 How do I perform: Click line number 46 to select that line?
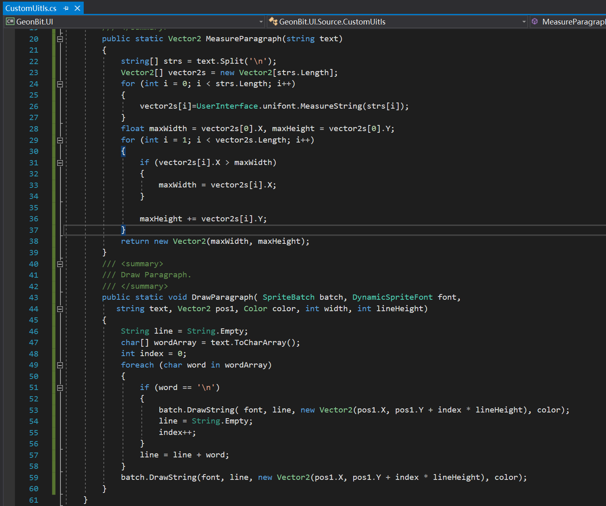coord(33,331)
